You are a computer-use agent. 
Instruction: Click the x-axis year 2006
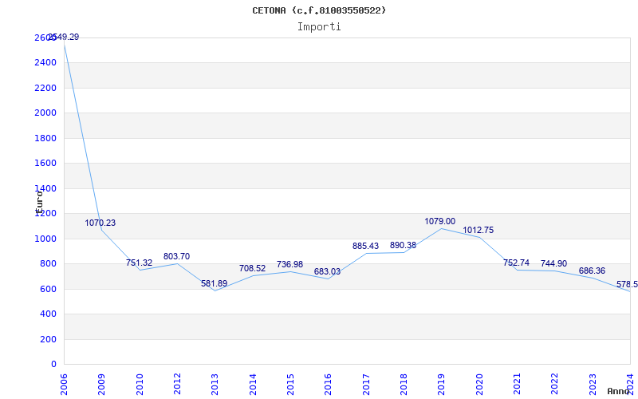(x=64, y=384)
